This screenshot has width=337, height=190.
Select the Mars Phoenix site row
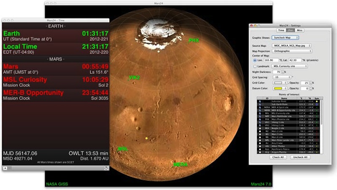pos(288,119)
